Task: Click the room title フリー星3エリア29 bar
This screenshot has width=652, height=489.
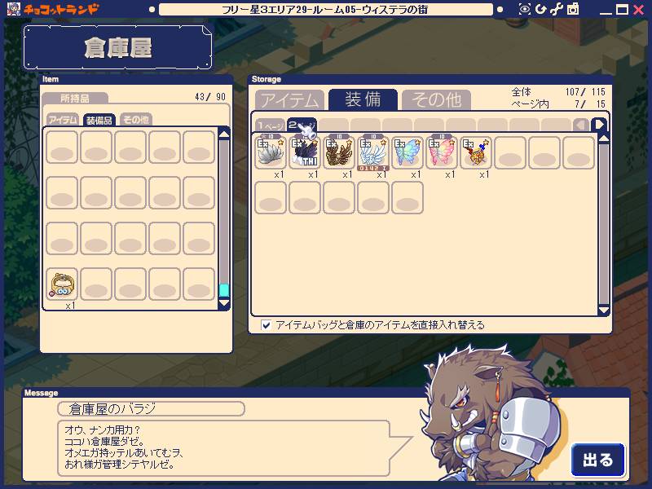Action: pyautogui.click(x=325, y=9)
